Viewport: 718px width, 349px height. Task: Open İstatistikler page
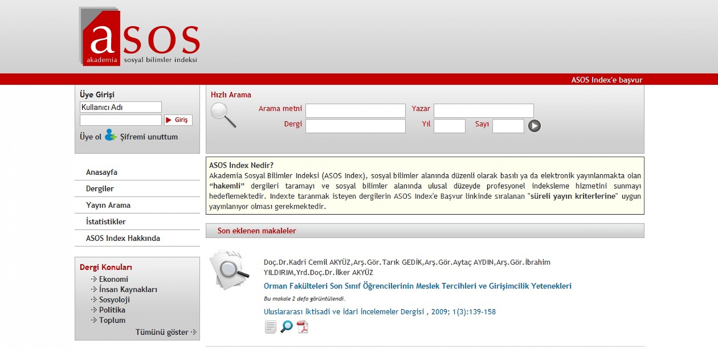[106, 222]
